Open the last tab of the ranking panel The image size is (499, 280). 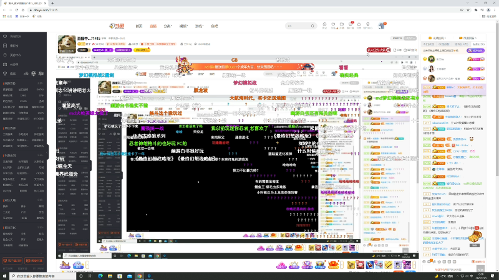point(478,44)
